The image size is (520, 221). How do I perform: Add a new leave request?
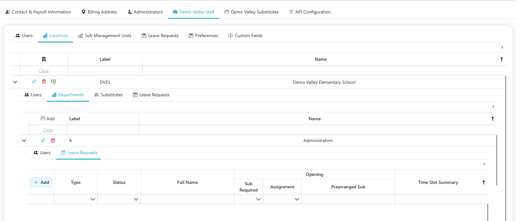pyautogui.click(x=41, y=182)
